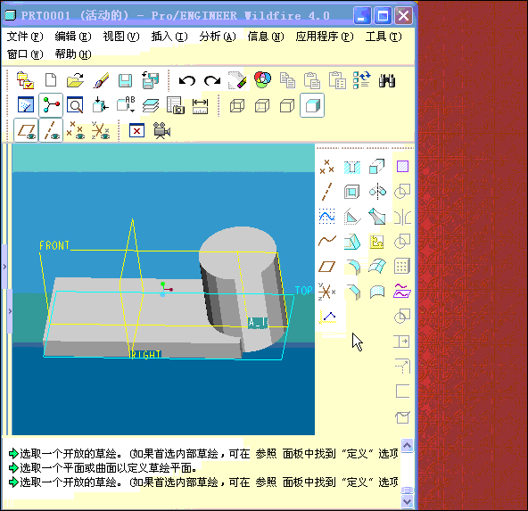Open the 应用程序(P) menu
Screen dimensions: 528x511
tap(325, 37)
